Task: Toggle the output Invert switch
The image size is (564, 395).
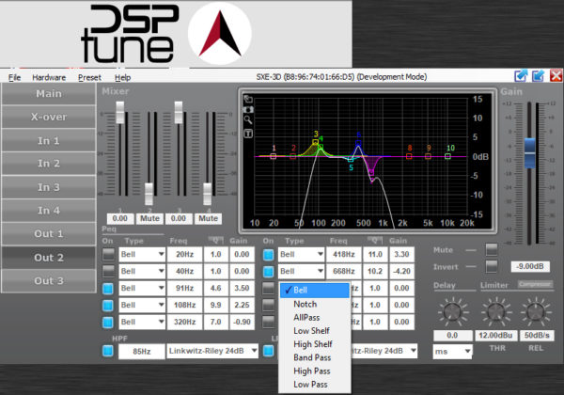Action: point(492,266)
